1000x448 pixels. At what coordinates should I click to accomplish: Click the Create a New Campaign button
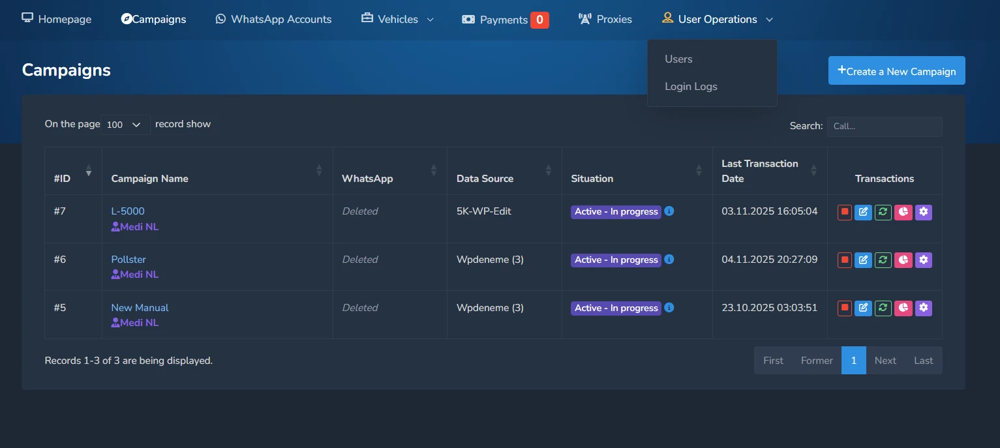[896, 70]
